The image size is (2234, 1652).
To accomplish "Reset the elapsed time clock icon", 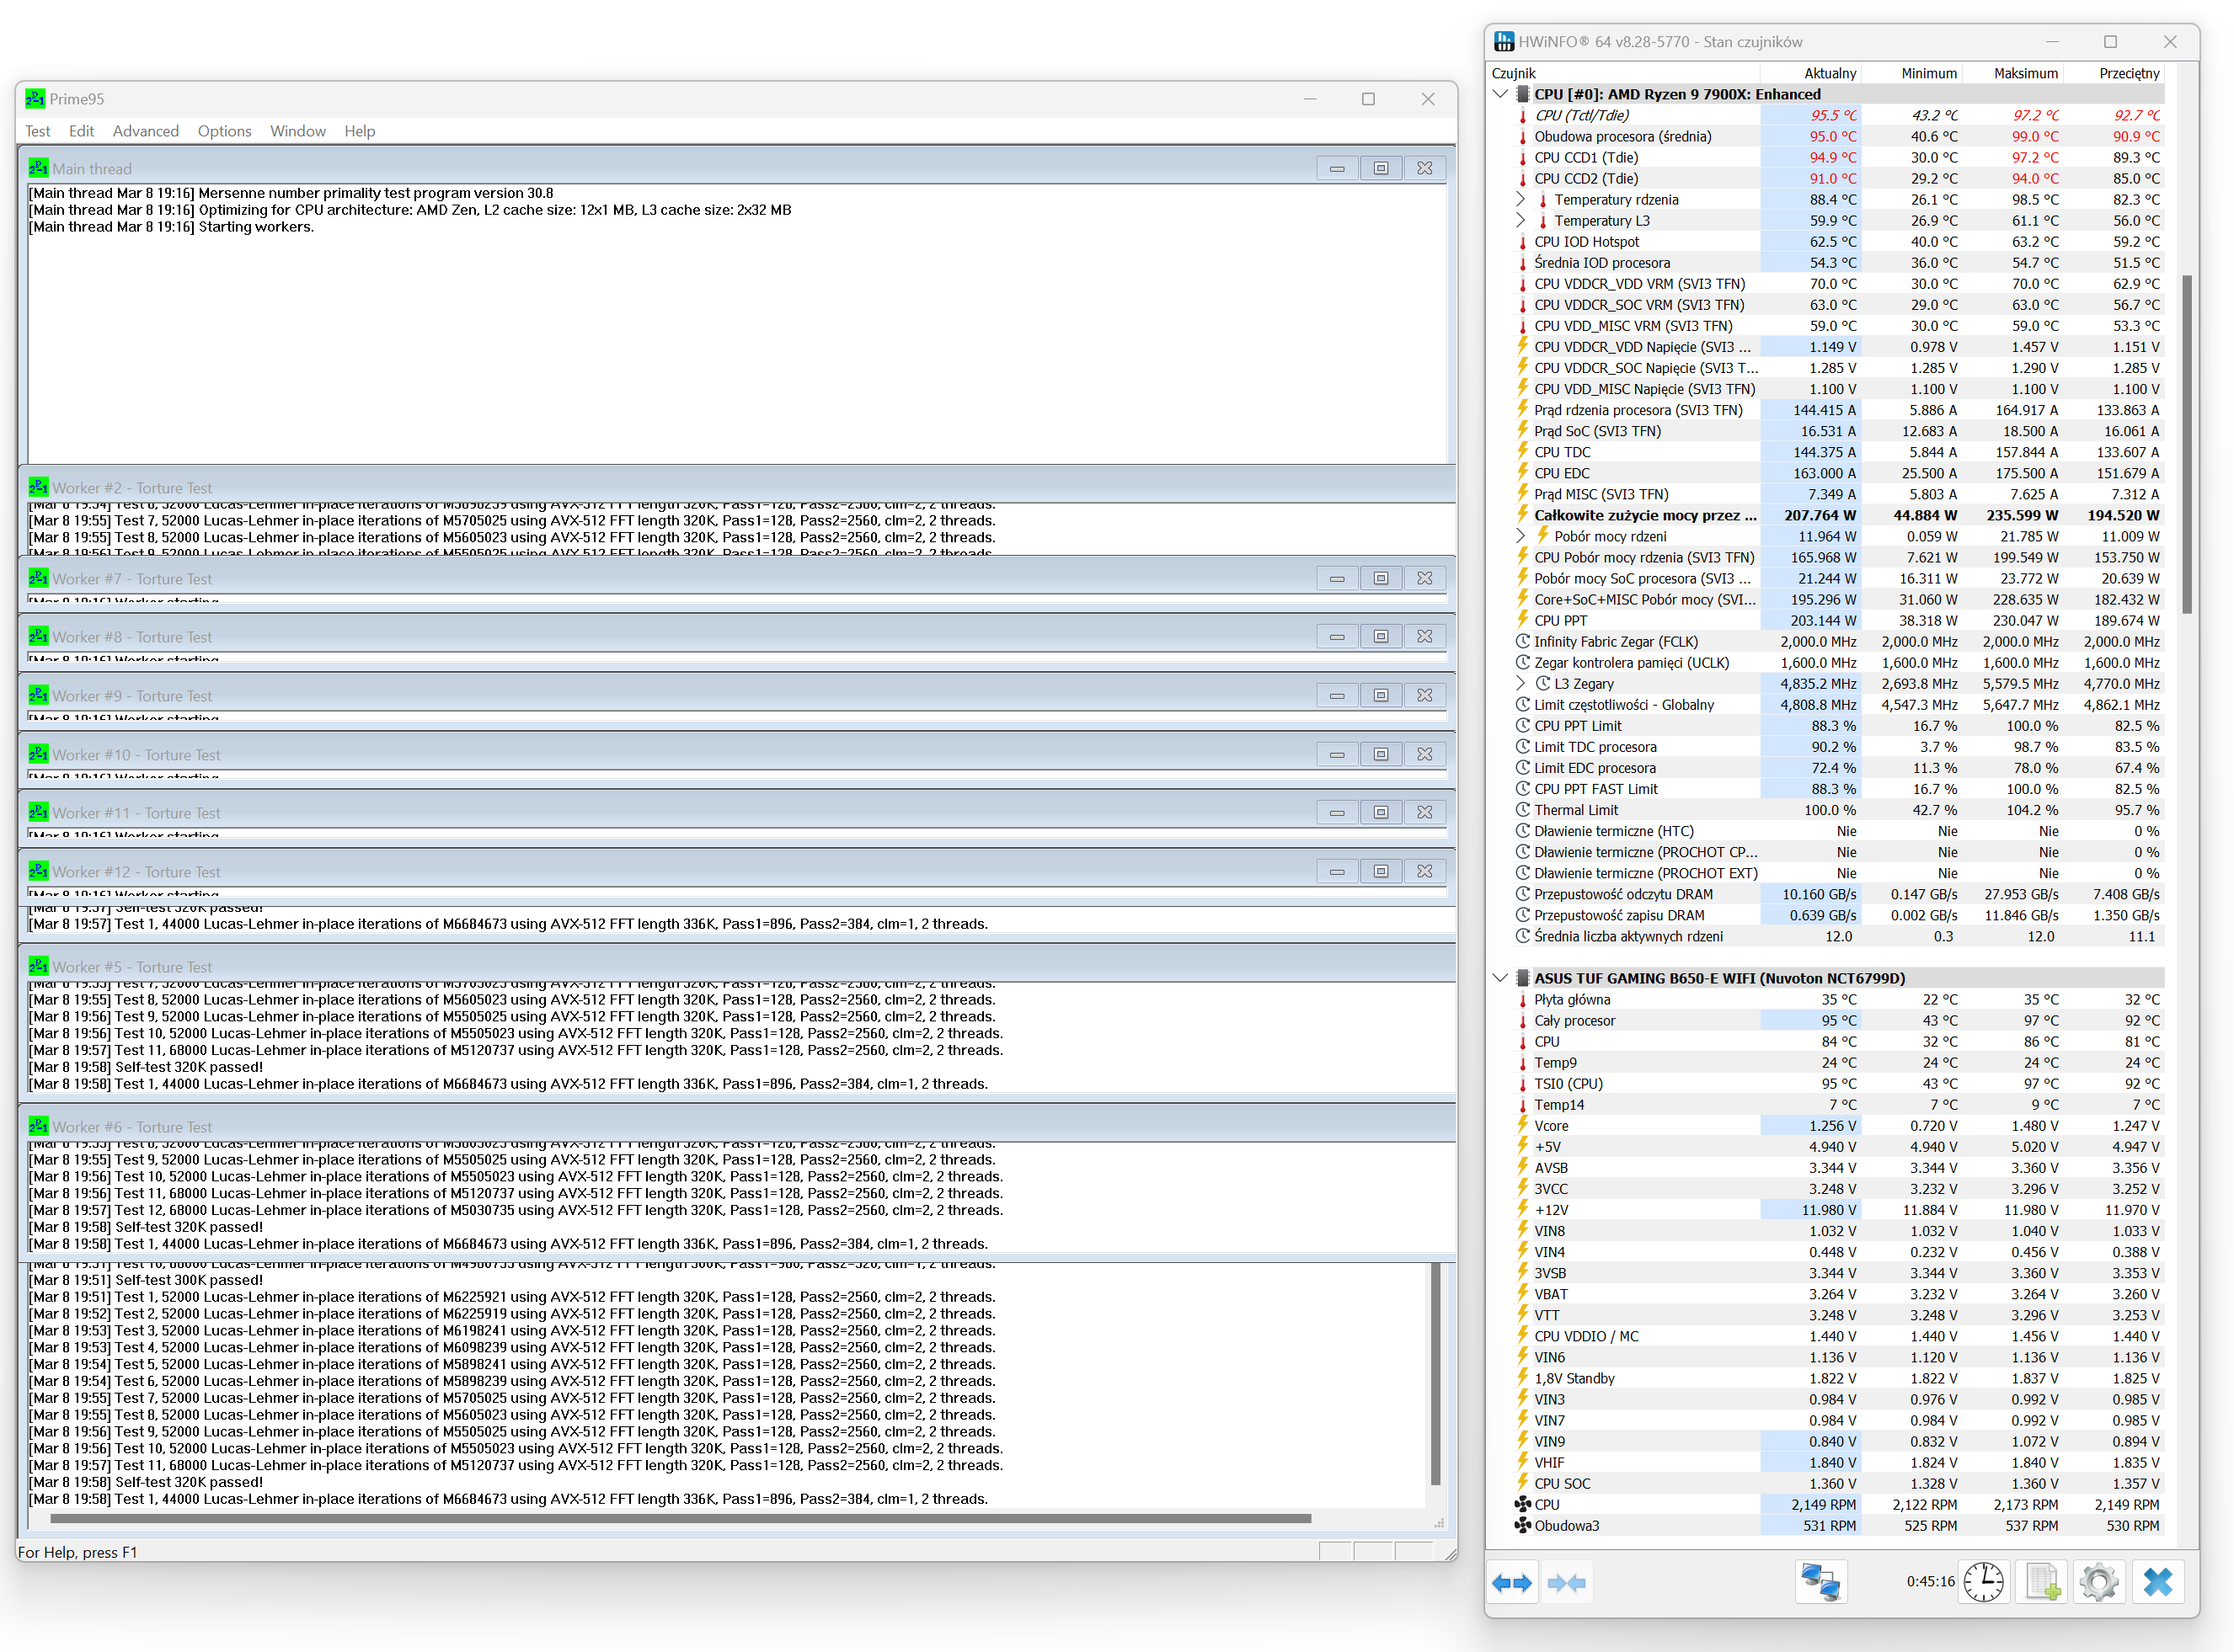I will [1983, 1583].
